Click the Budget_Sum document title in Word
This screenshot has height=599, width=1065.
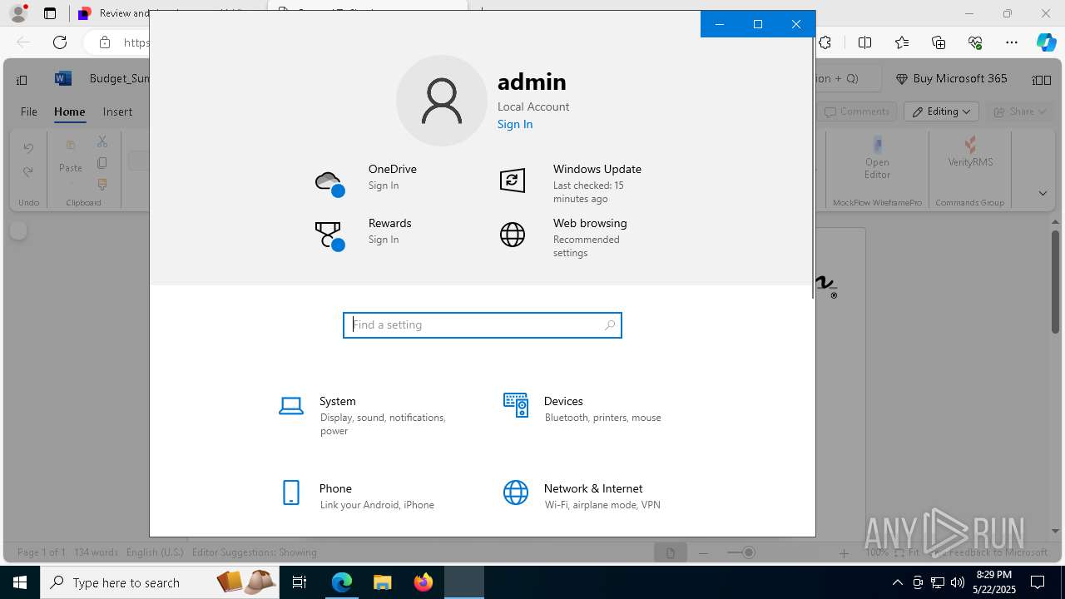(119, 78)
